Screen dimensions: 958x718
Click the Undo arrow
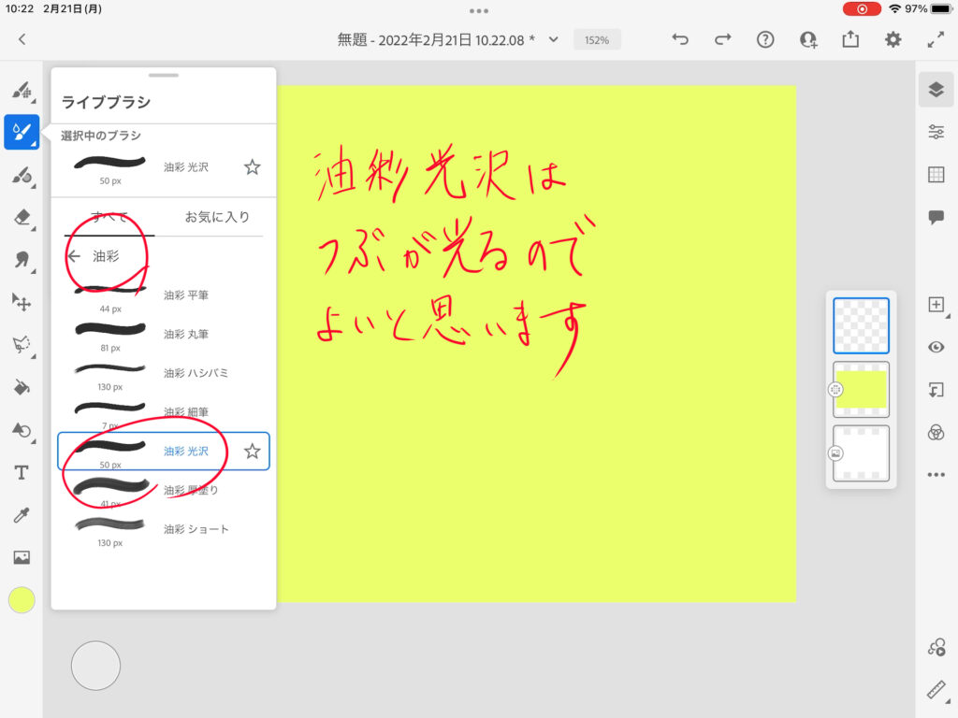[x=680, y=39]
